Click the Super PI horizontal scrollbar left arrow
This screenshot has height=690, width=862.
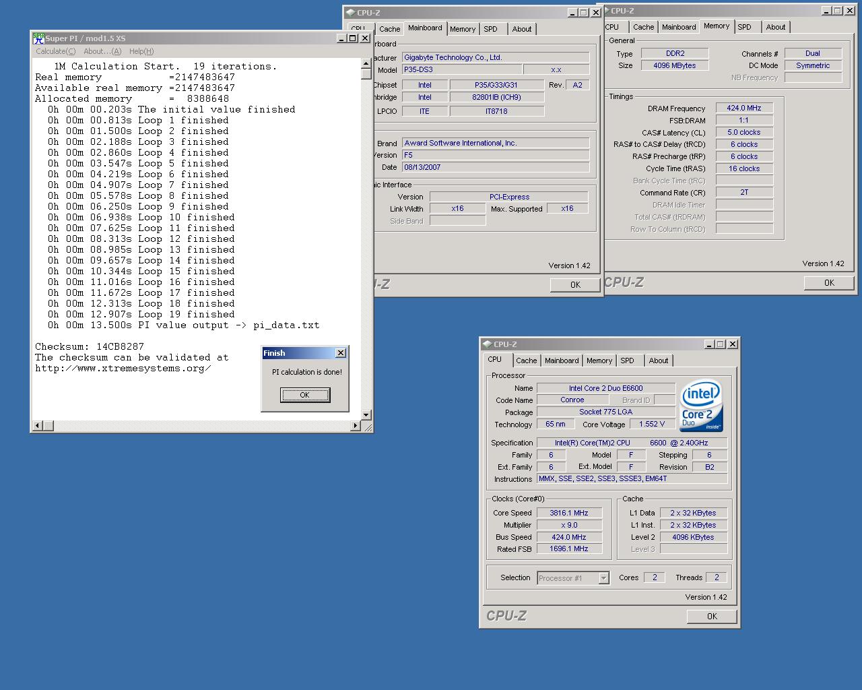[x=38, y=425]
